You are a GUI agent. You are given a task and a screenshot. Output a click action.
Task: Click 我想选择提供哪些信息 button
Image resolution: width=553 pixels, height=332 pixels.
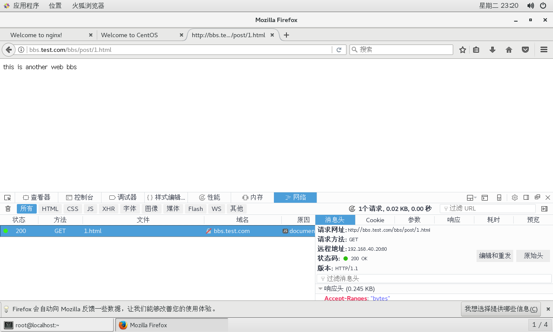501,309
